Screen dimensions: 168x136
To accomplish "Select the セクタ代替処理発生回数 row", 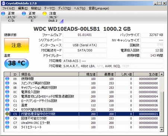I will [x=82, y=110].
